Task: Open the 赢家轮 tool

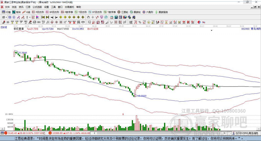Action: (x=135, y=12)
